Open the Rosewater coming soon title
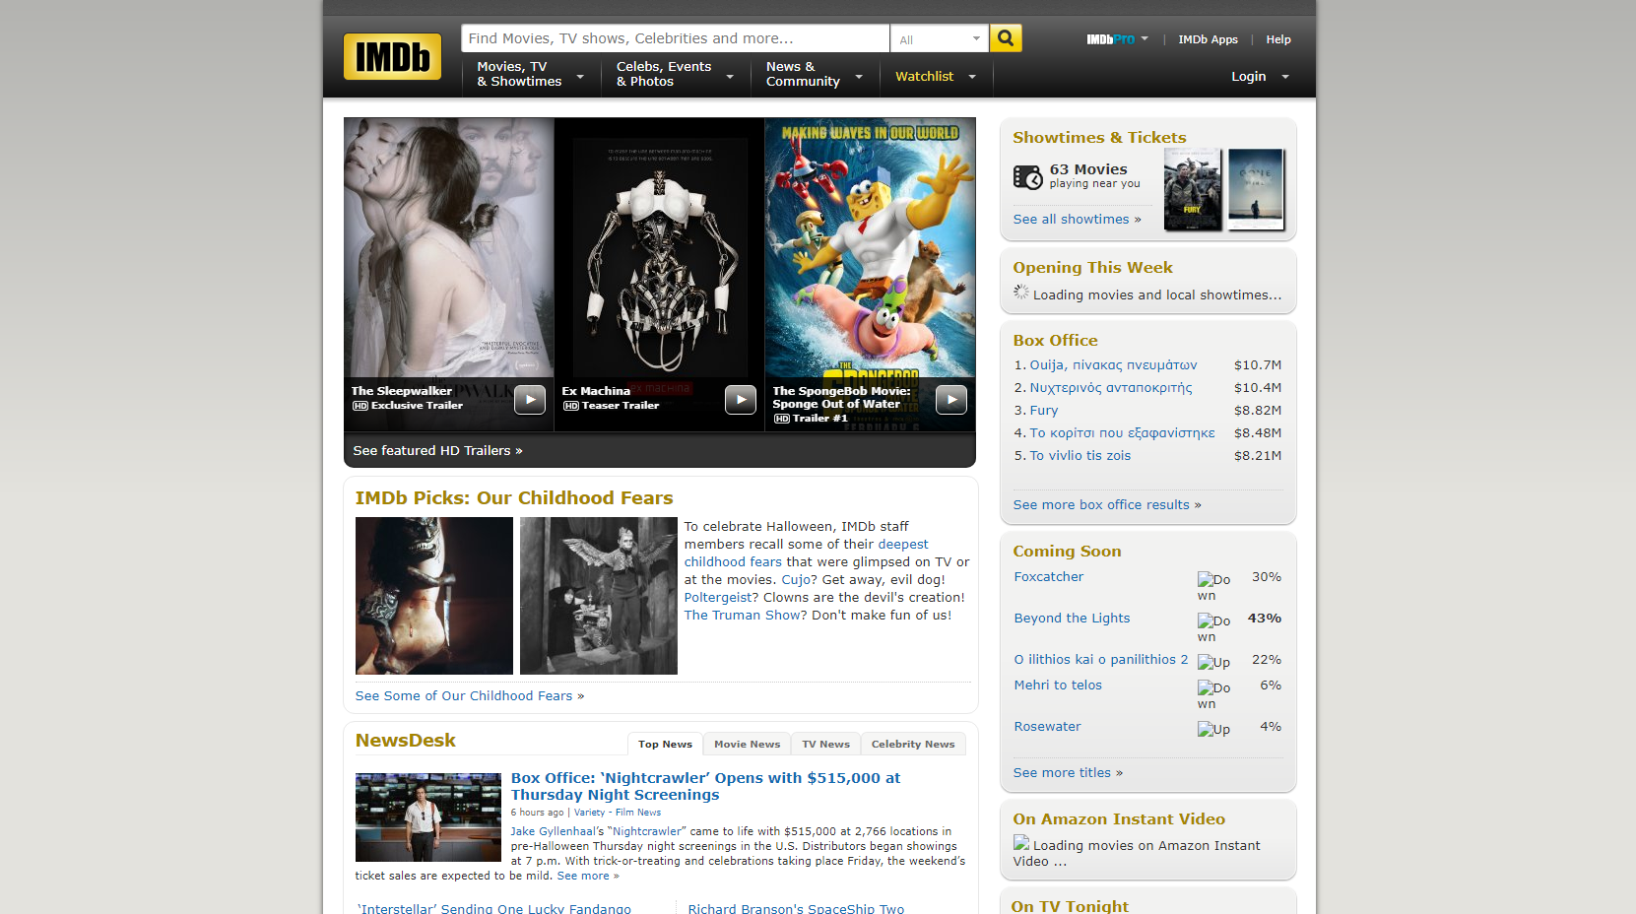1636x914 pixels. (x=1048, y=727)
